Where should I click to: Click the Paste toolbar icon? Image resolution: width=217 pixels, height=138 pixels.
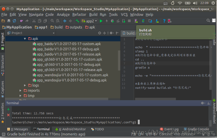point(45,21)
